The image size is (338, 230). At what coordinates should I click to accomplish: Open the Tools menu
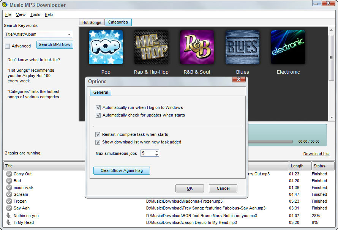(35, 14)
